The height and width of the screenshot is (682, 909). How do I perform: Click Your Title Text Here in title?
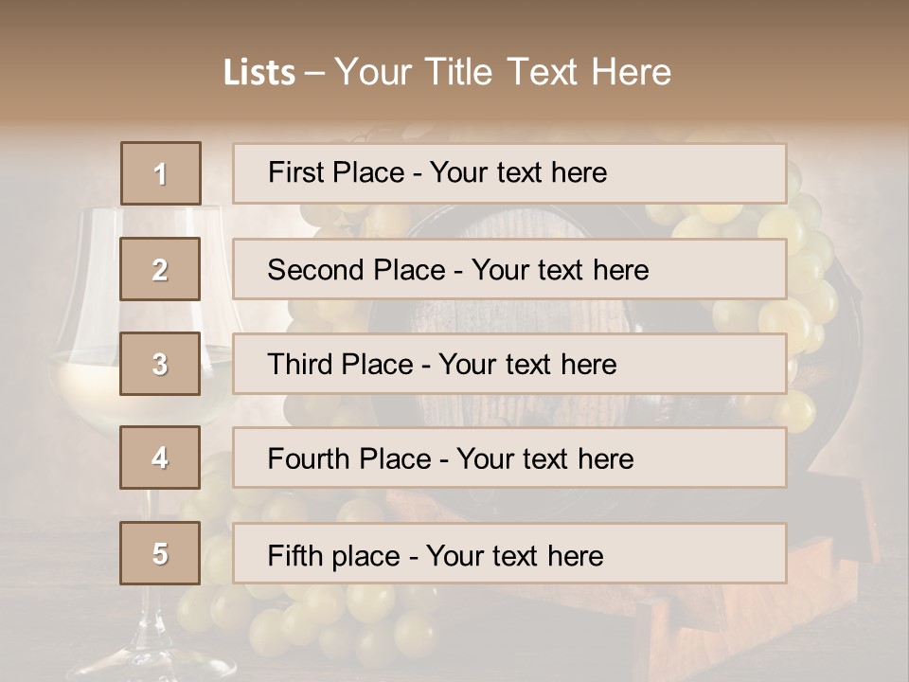pyautogui.click(x=503, y=73)
